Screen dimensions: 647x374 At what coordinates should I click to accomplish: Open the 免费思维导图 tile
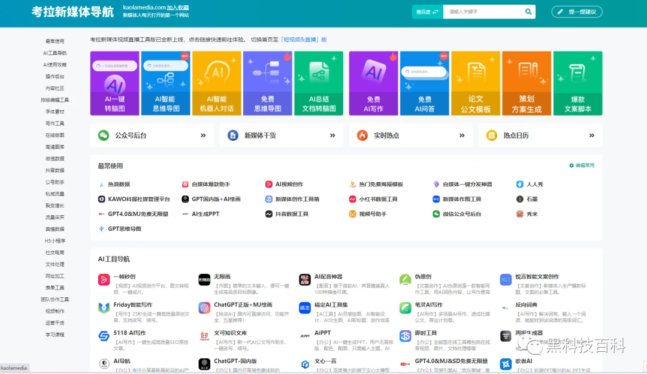[267, 83]
